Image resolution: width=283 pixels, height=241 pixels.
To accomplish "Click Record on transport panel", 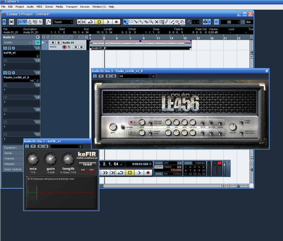I will (148, 173).
